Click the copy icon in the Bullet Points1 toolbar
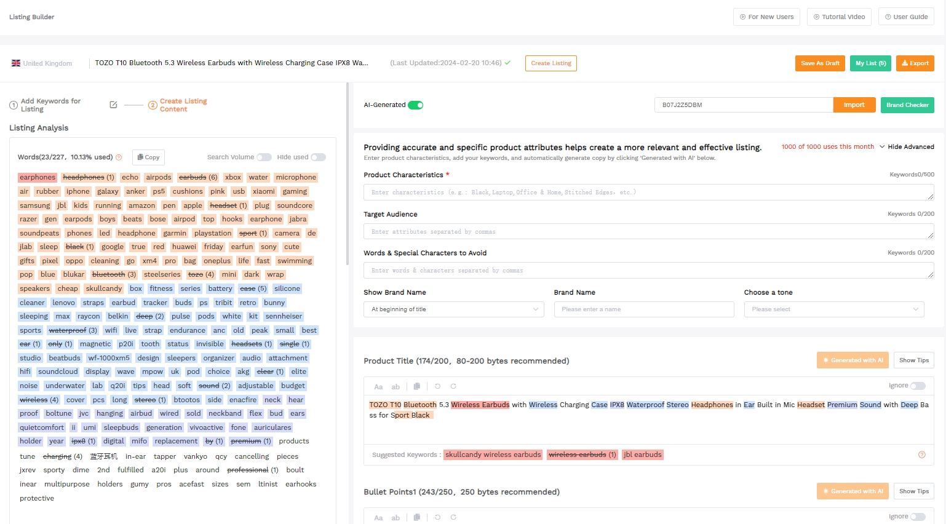This screenshot has width=946, height=524. point(417,517)
